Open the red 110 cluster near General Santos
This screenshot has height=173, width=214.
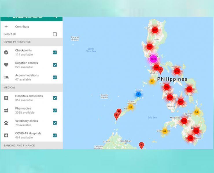point(190,138)
